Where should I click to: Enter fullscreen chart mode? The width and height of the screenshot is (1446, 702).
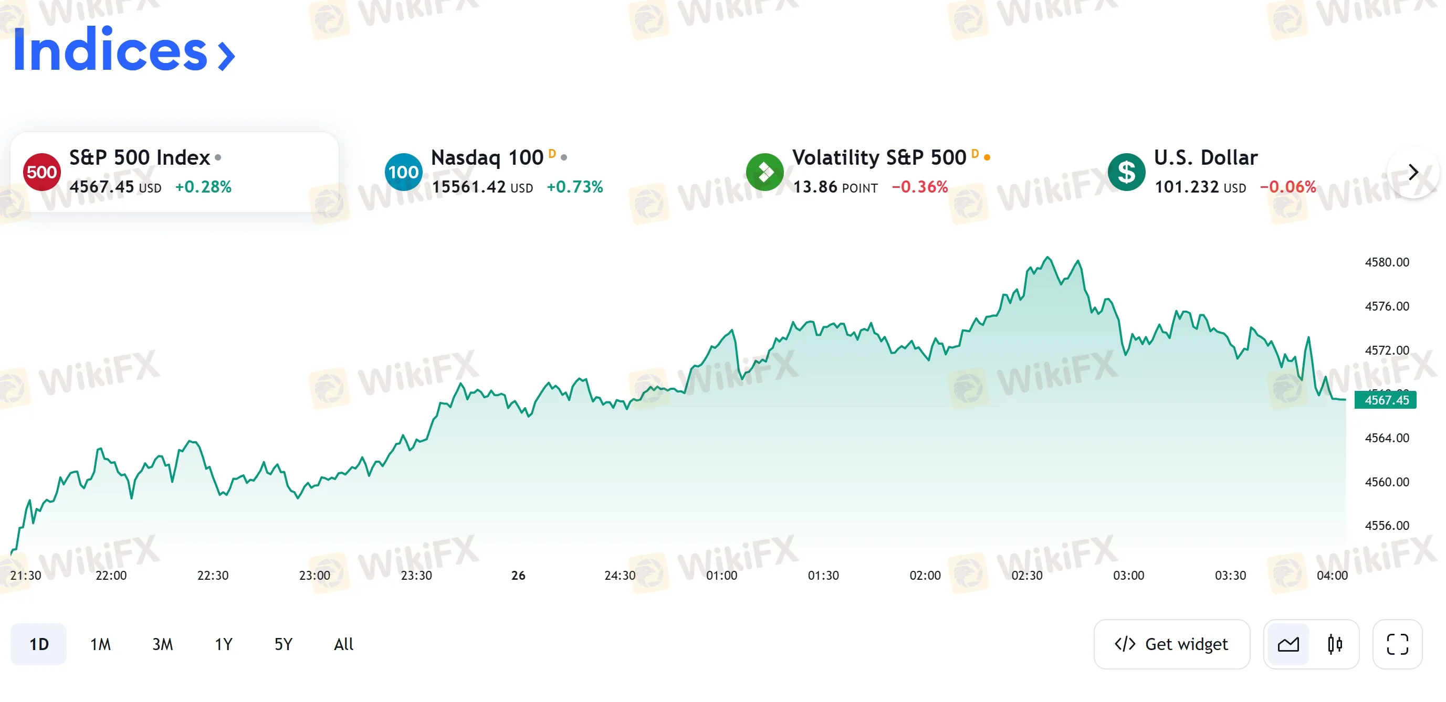[x=1398, y=644]
